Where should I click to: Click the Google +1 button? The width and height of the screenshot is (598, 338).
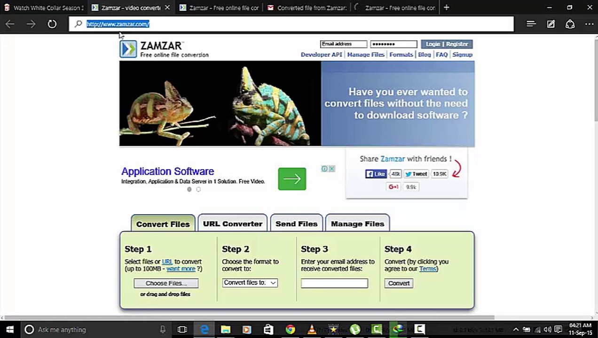(x=393, y=187)
